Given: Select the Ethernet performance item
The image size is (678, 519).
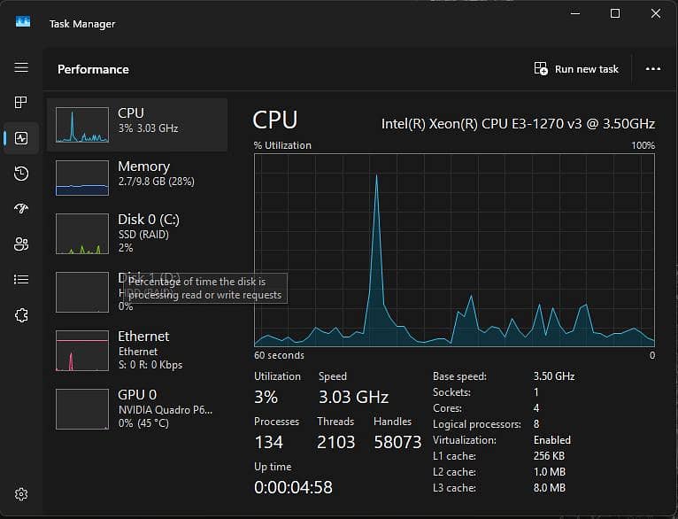Looking at the screenshot, I should 137,351.
